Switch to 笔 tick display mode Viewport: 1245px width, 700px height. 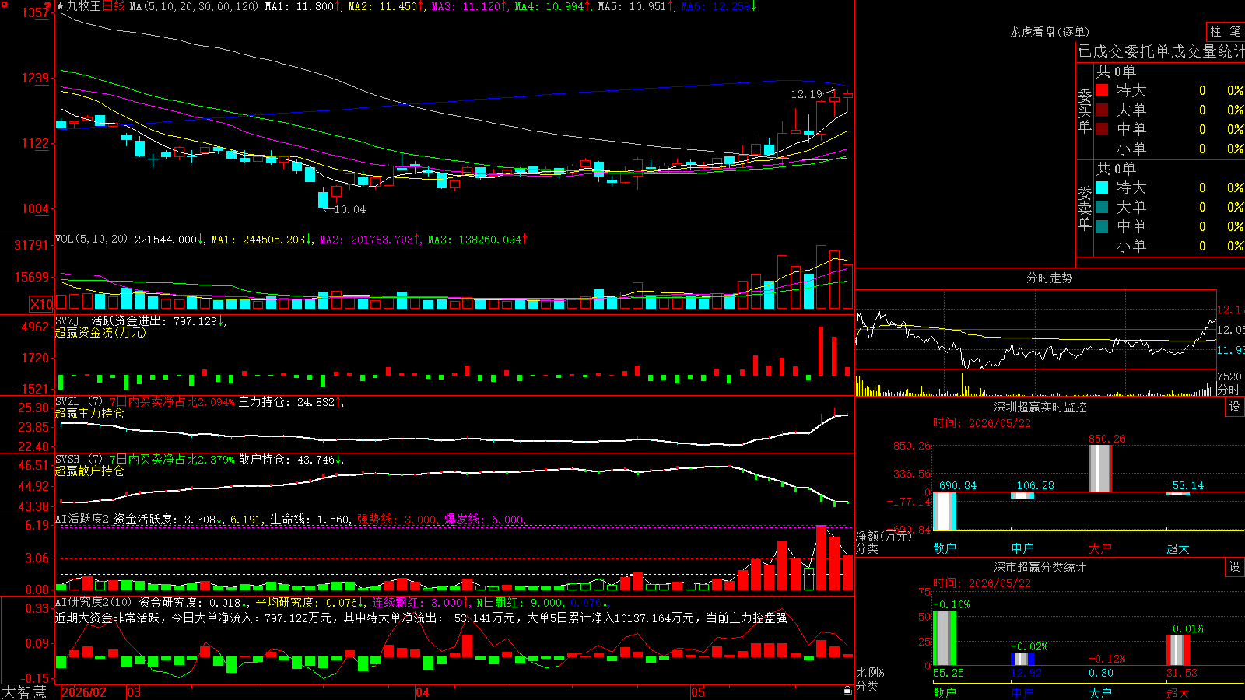[x=1236, y=31]
